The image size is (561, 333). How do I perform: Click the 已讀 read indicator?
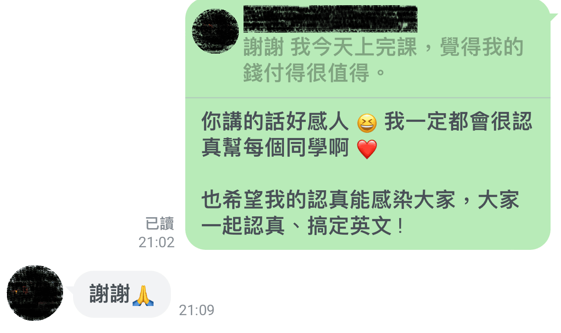(x=160, y=224)
